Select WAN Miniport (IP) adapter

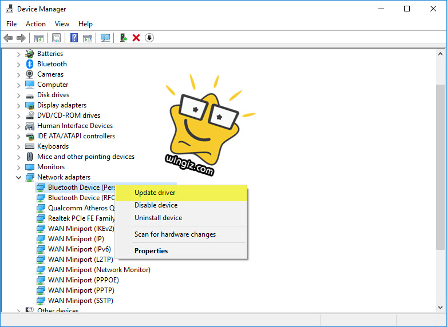[76, 239]
